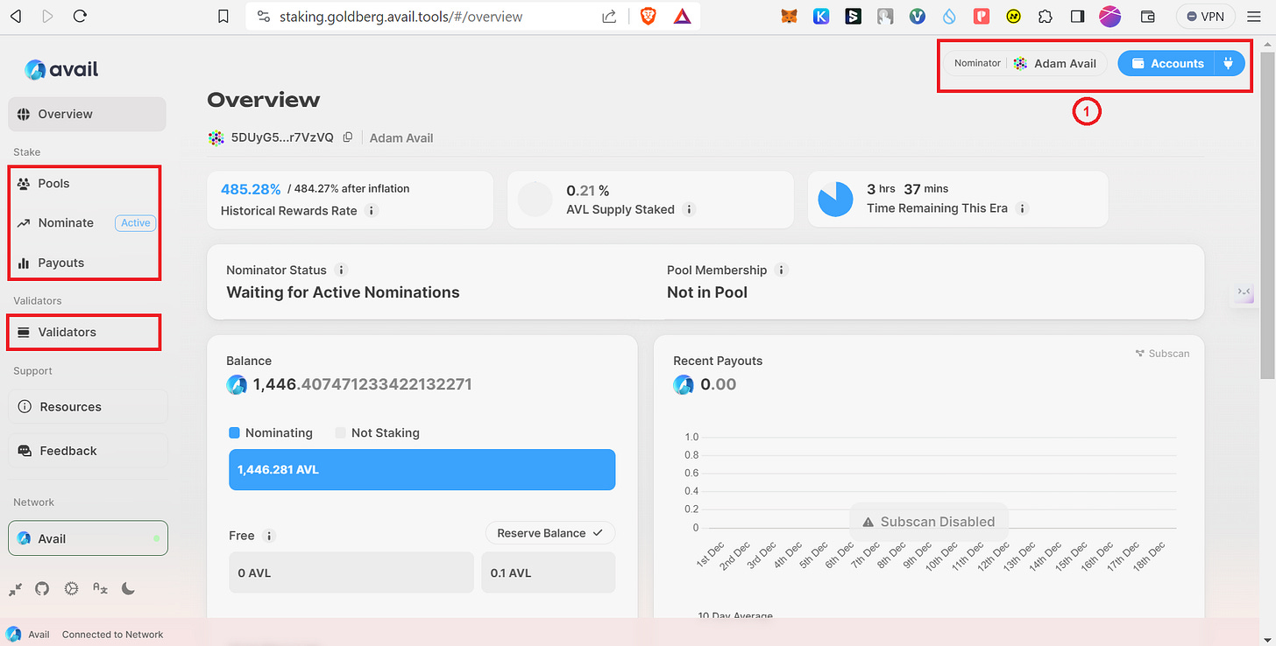1276x646 pixels.
Task: Open Accounts panel
Action: click(x=1166, y=63)
